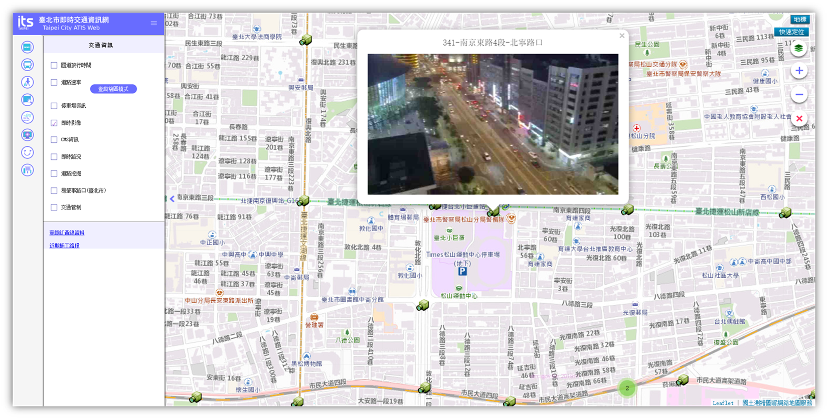Close the 341-南京東路4段 camera popup
828x419 pixels.
[x=622, y=36]
